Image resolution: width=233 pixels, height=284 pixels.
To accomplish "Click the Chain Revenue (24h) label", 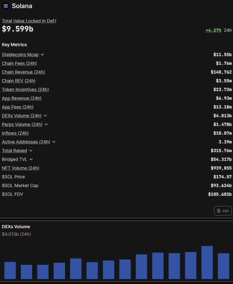I will (x=23, y=72).
